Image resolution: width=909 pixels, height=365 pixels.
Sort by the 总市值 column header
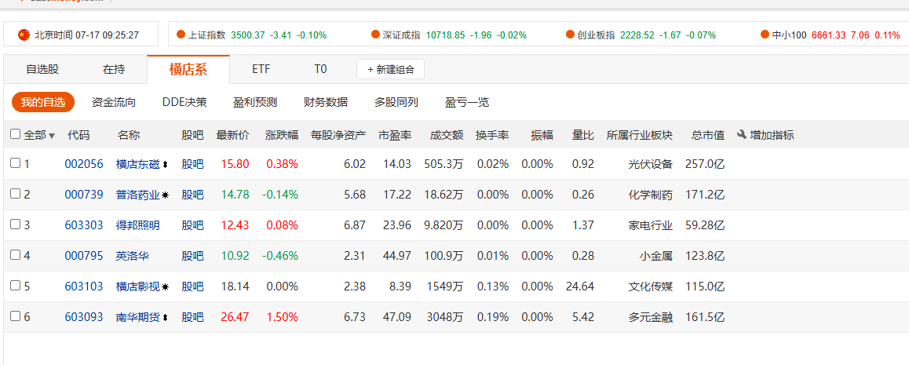[x=708, y=136]
